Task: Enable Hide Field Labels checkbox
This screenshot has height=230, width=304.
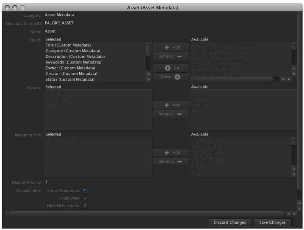Action: pyautogui.click(x=85, y=206)
